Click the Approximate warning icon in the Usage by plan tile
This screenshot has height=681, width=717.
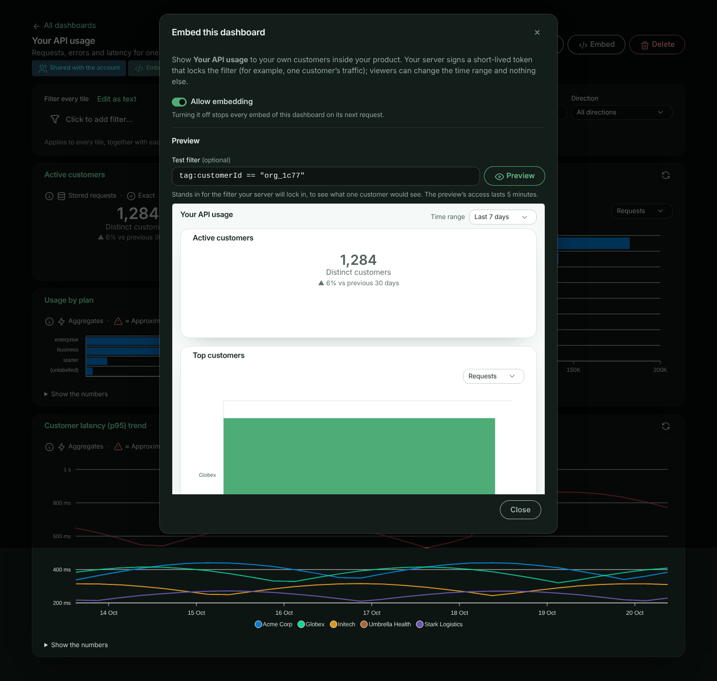click(x=118, y=322)
